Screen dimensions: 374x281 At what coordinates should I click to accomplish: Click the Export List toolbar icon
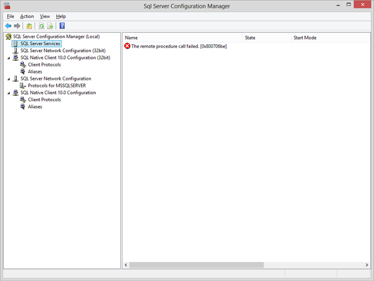pos(50,26)
